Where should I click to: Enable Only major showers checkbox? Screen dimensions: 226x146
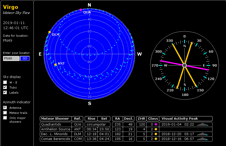tap(5, 118)
